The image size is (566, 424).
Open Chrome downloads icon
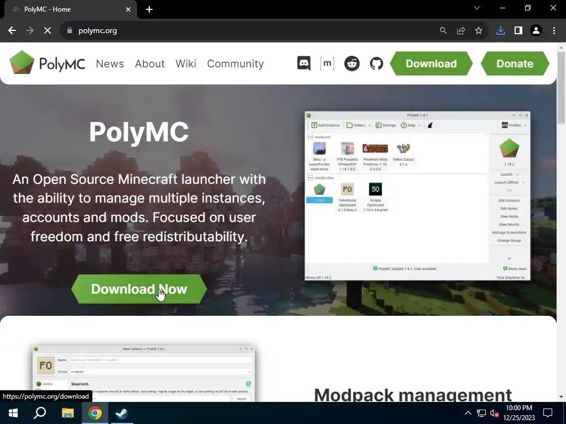pos(501,31)
